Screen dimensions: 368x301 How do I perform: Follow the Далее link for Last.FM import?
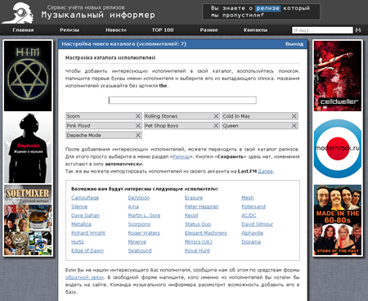pyautogui.click(x=265, y=172)
